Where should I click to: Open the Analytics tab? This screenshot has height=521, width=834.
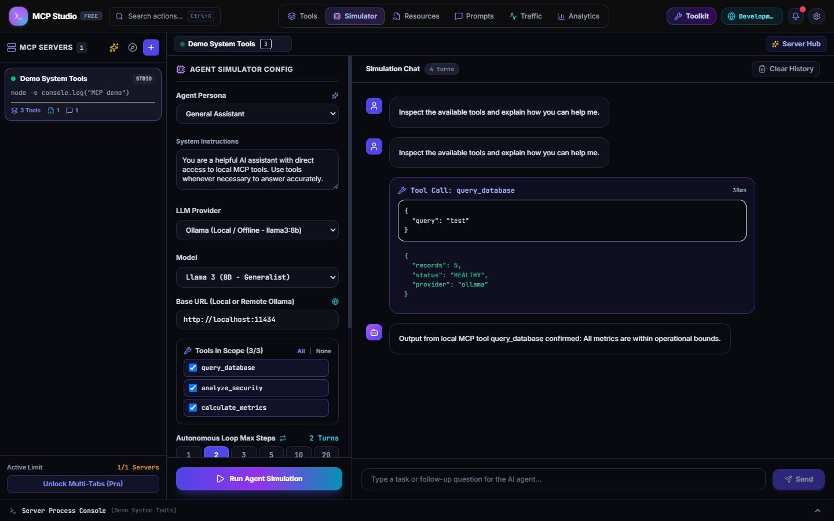(579, 16)
